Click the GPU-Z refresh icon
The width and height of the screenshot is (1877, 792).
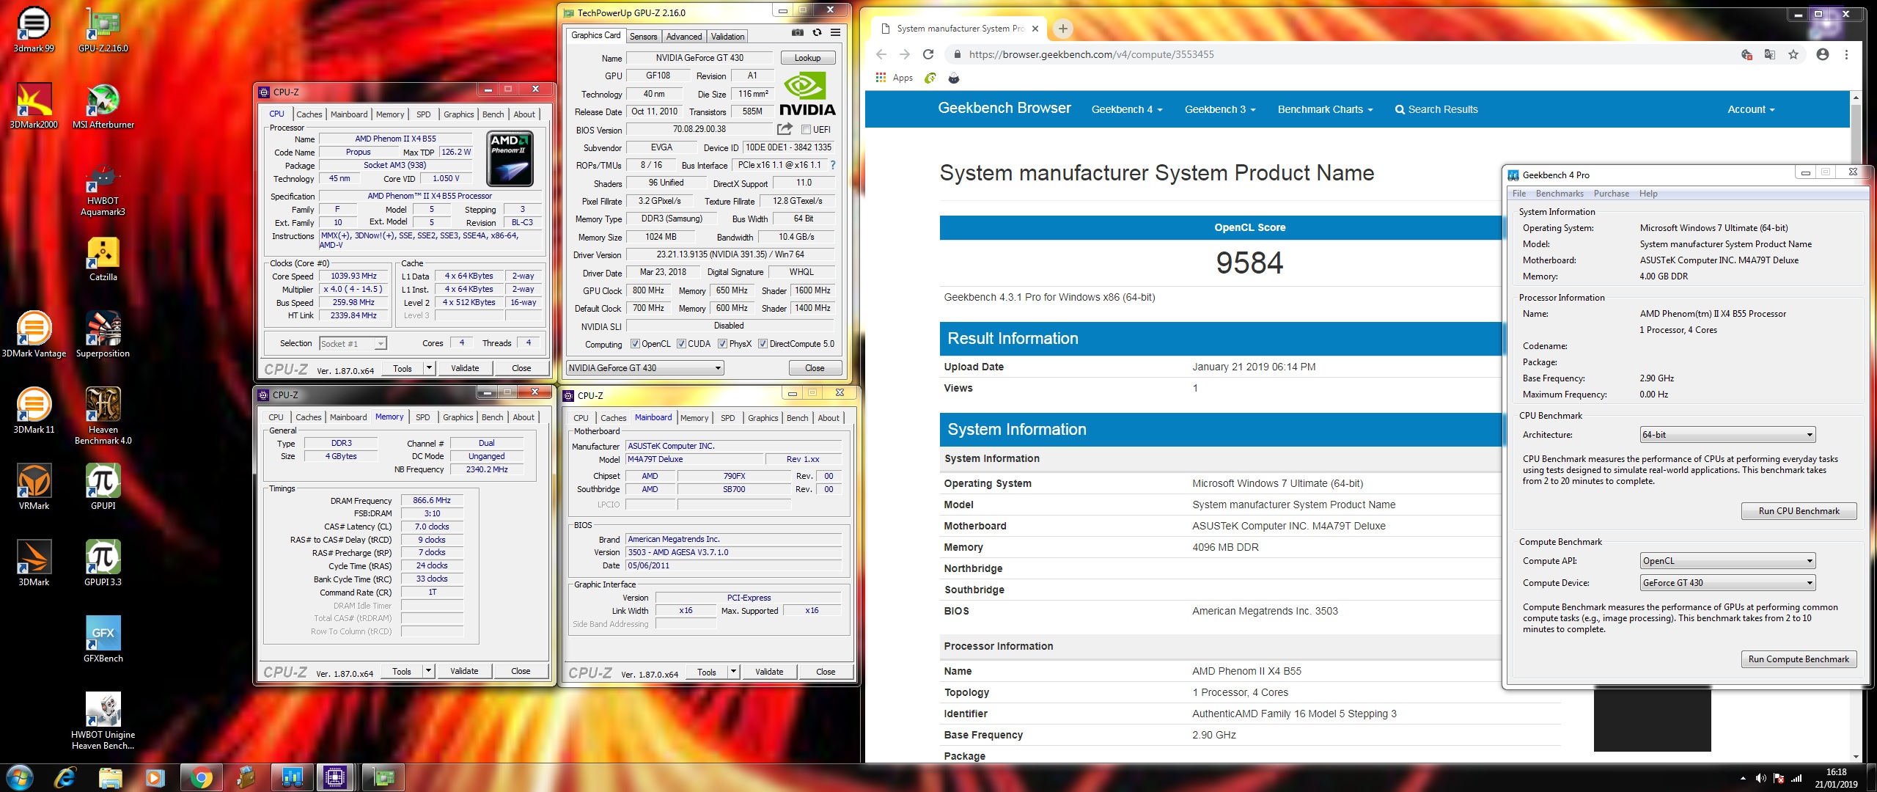click(x=817, y=33)
